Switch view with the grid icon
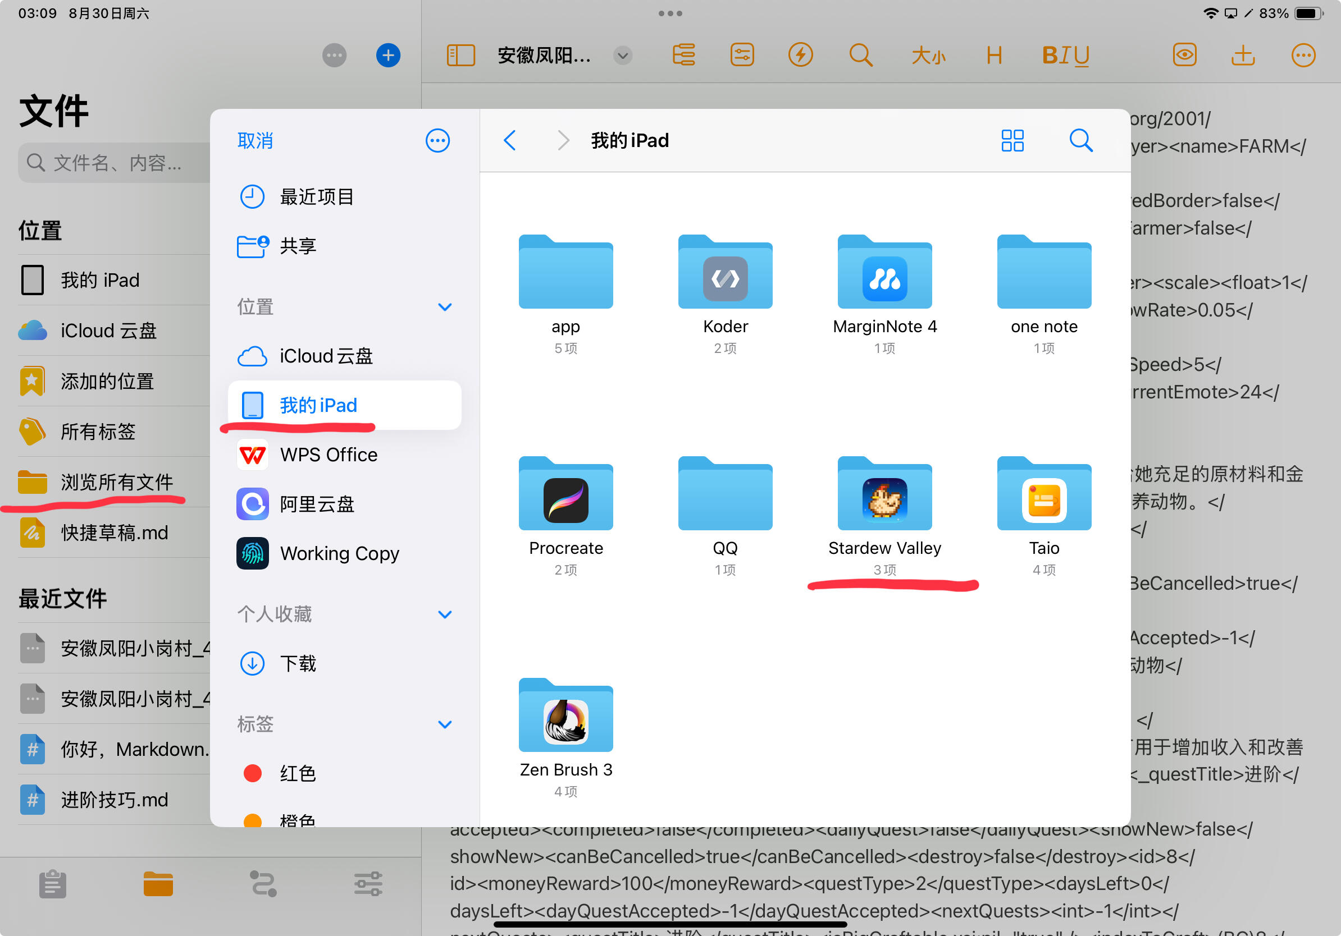 [x=1012, y=141]
